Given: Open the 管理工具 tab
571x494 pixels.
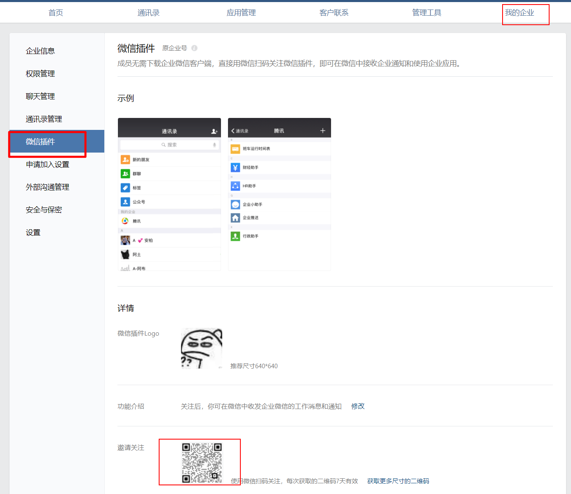Looking at the screenshot, I should (427, 13).
